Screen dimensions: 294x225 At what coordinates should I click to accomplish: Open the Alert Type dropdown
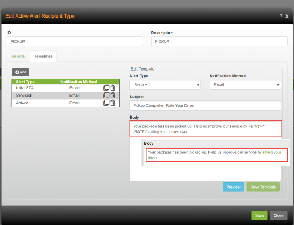(x=165, y=85)
